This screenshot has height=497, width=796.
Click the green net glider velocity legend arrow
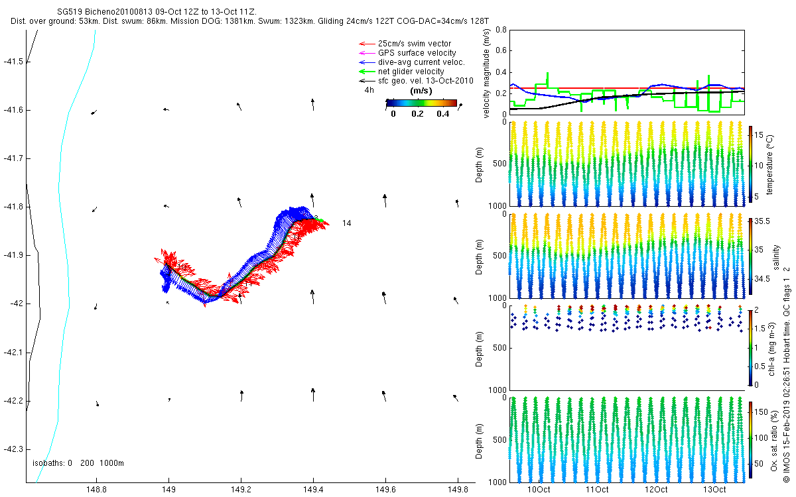366,72
